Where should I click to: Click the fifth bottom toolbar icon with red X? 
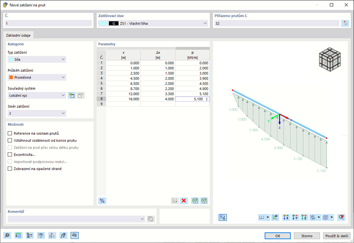point(52,236)
